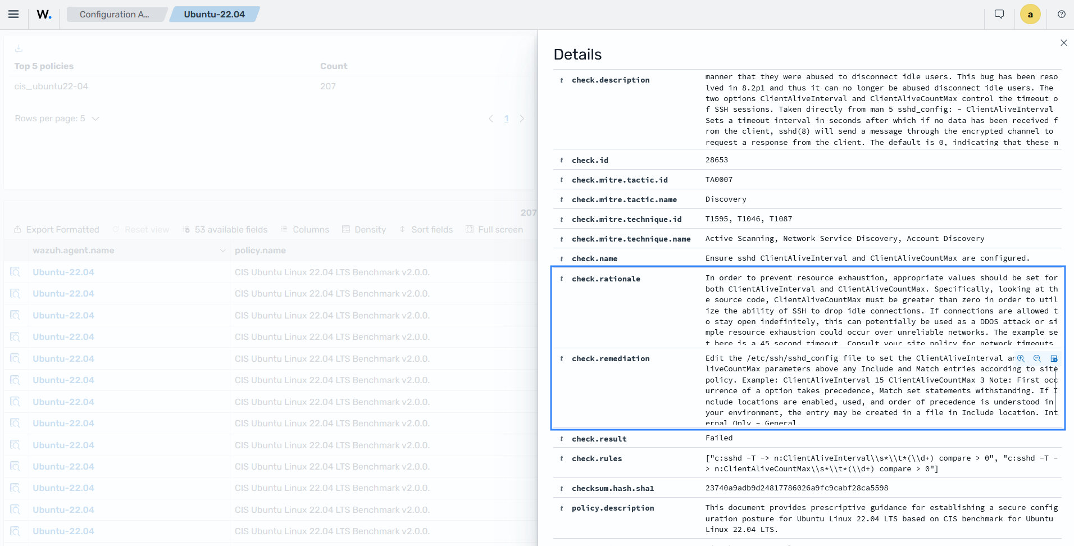Filter for the check.remediation value

point(1021,358)
